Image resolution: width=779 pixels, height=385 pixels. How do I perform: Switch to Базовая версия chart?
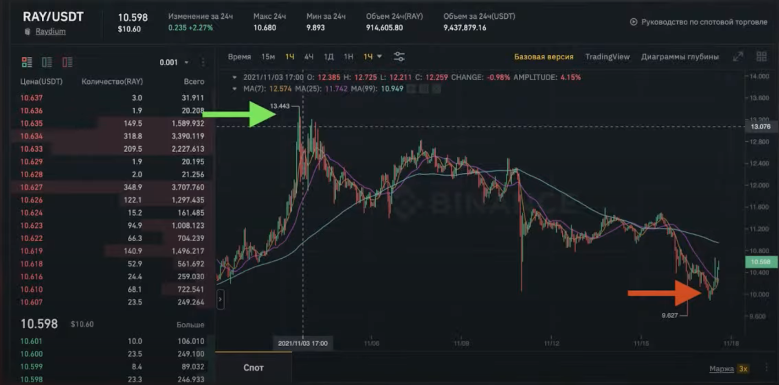pyautogui.click(x=543, y=57)
